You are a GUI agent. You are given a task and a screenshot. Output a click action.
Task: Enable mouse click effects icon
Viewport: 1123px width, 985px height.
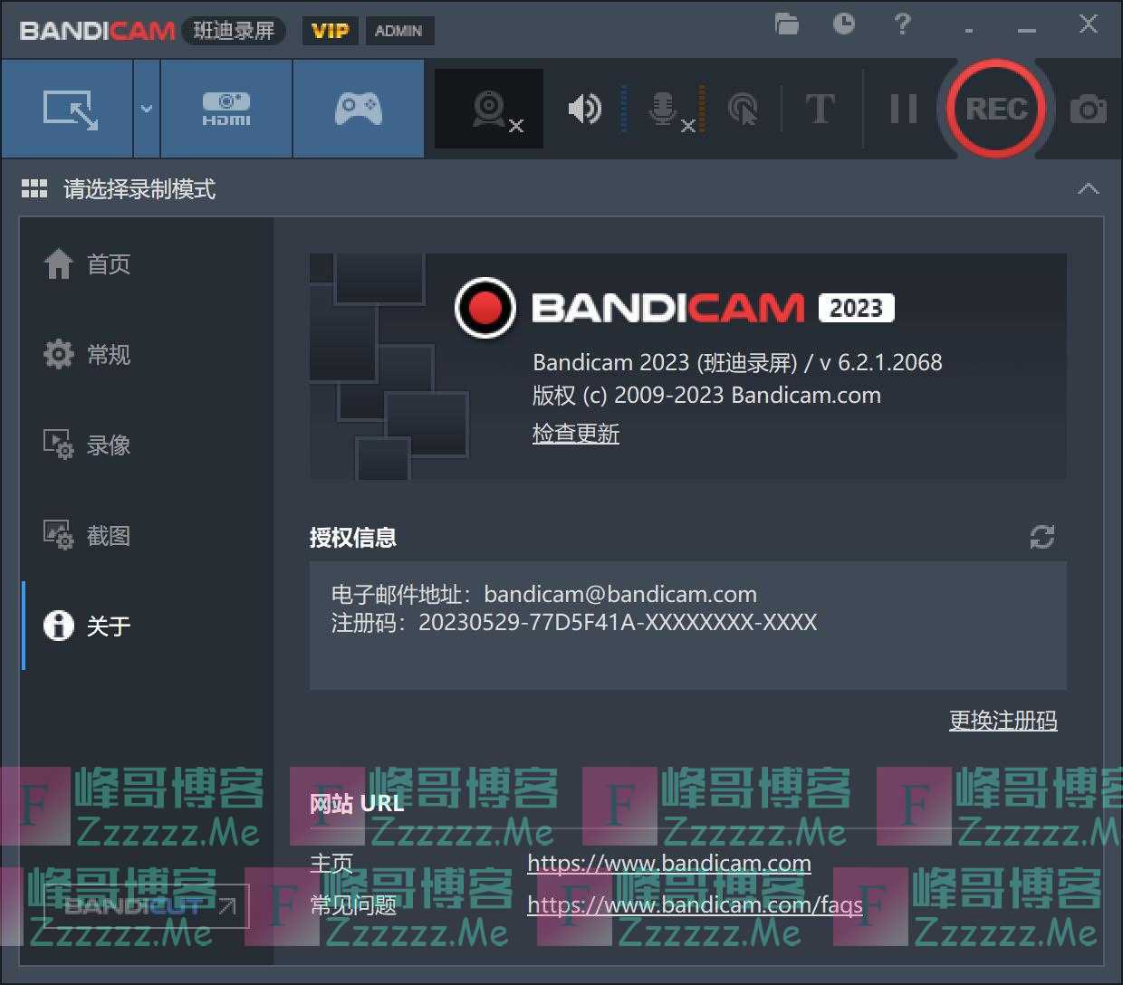pos(743,110)
